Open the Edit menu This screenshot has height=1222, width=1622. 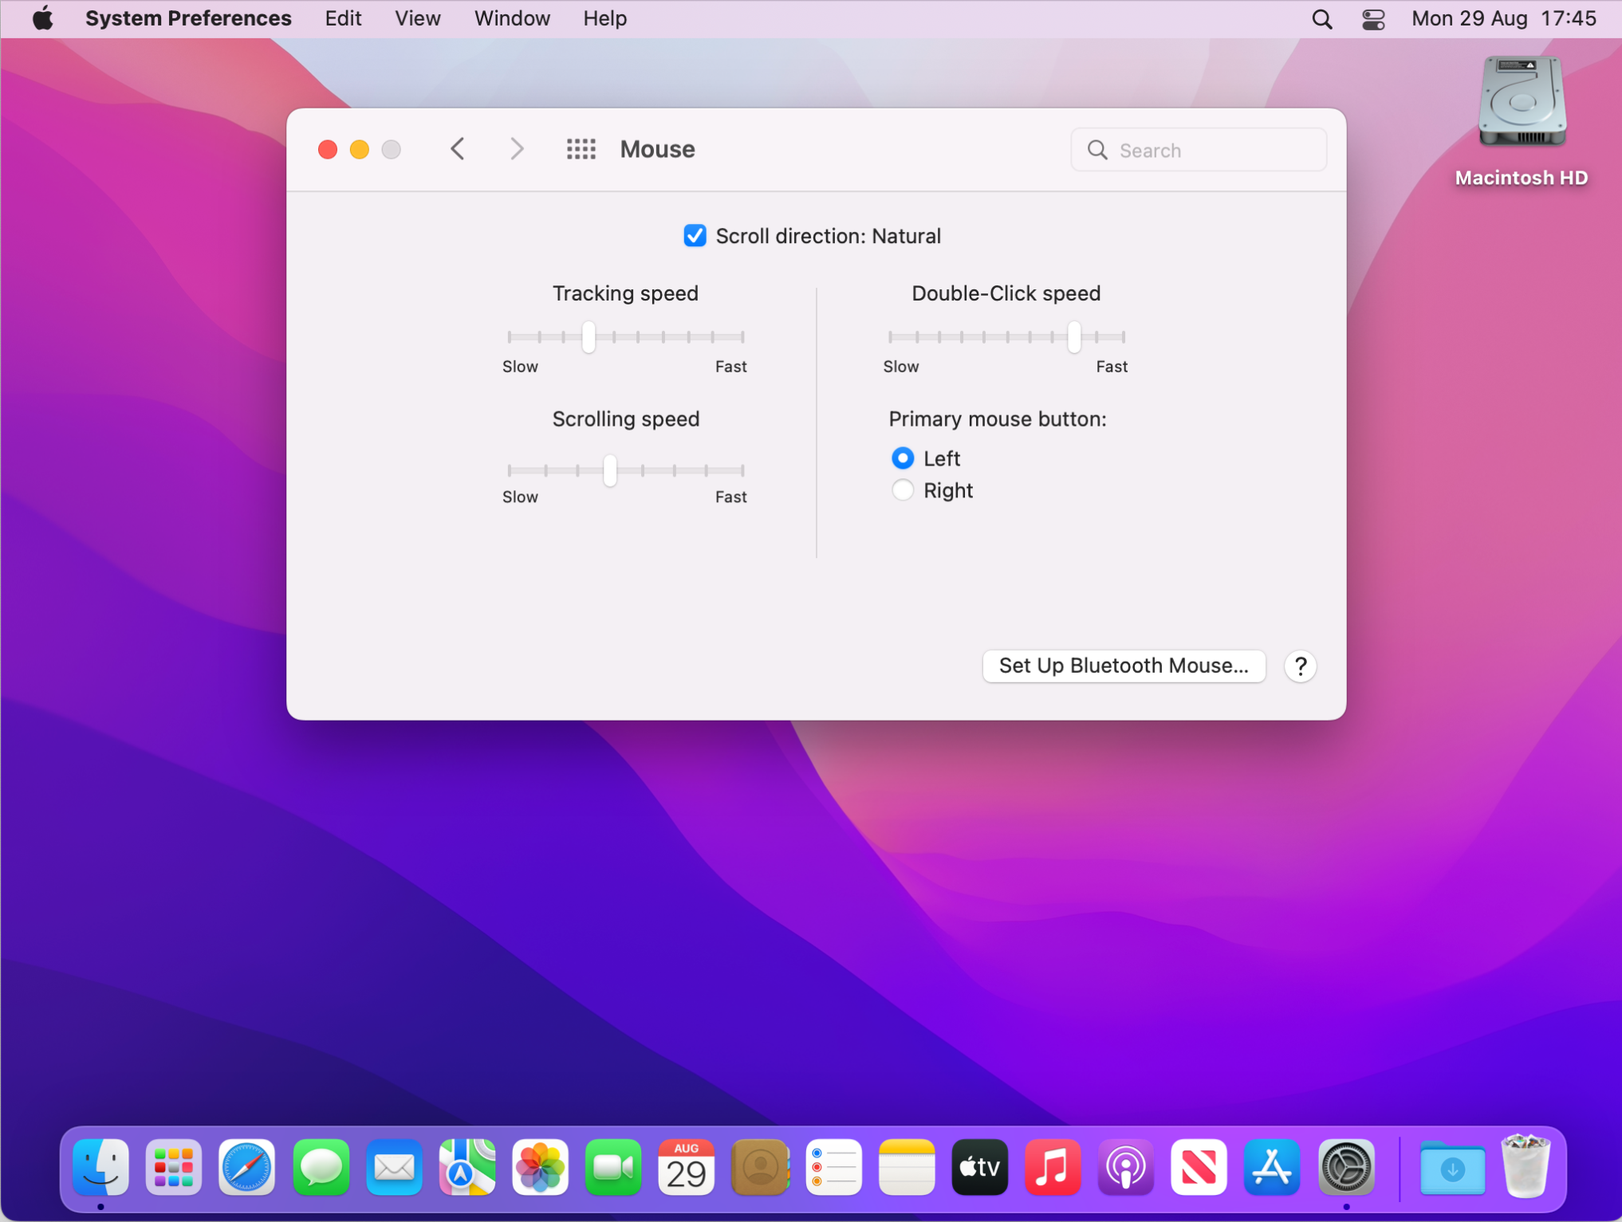343,18
